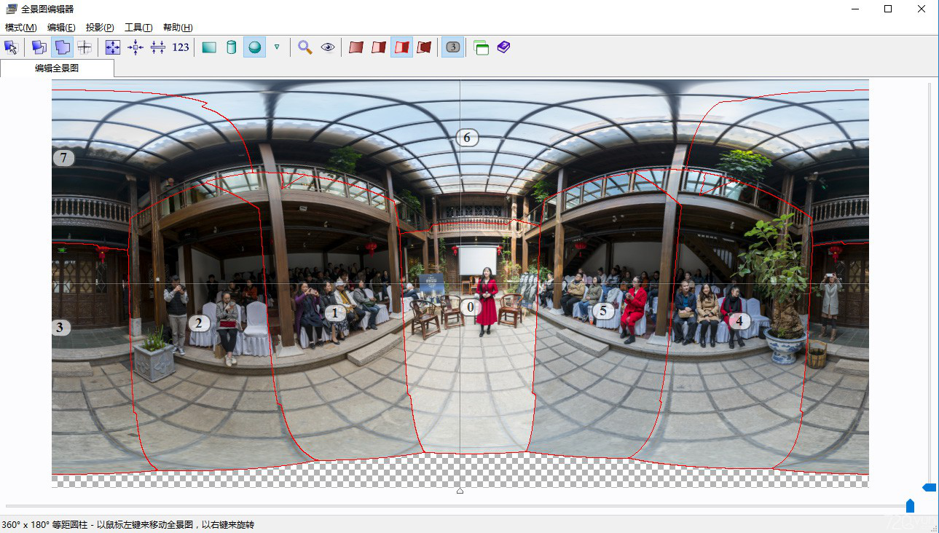Image resolution: width=939 pixels, height=533 pixels.
Task: Open the 工具(T) menu
Action: click(x=138, y=28)
